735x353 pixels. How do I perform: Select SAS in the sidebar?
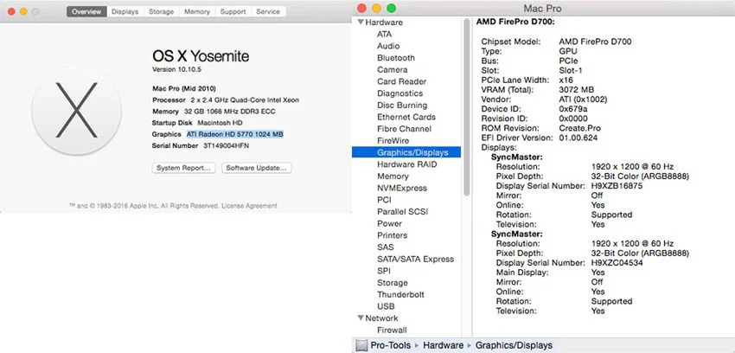coord(386,247)
